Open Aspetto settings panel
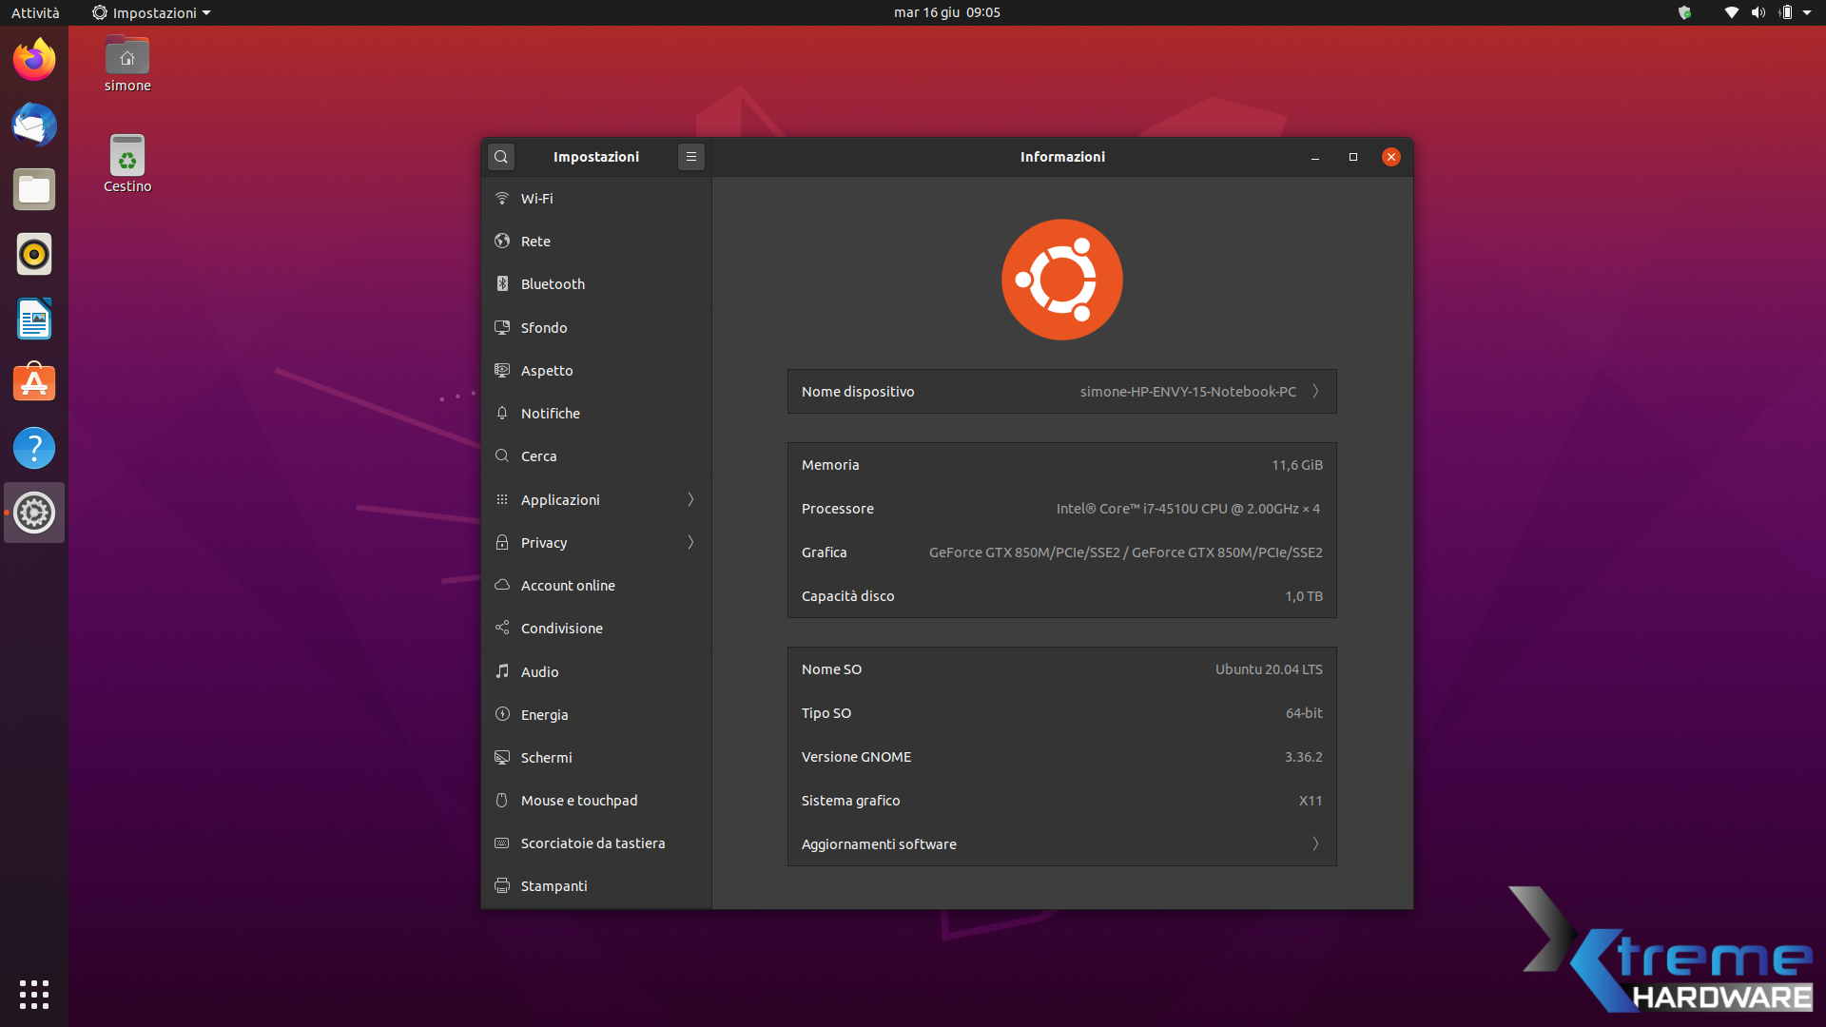This screenshot has width=1826, height=1027. pos(547,371)
